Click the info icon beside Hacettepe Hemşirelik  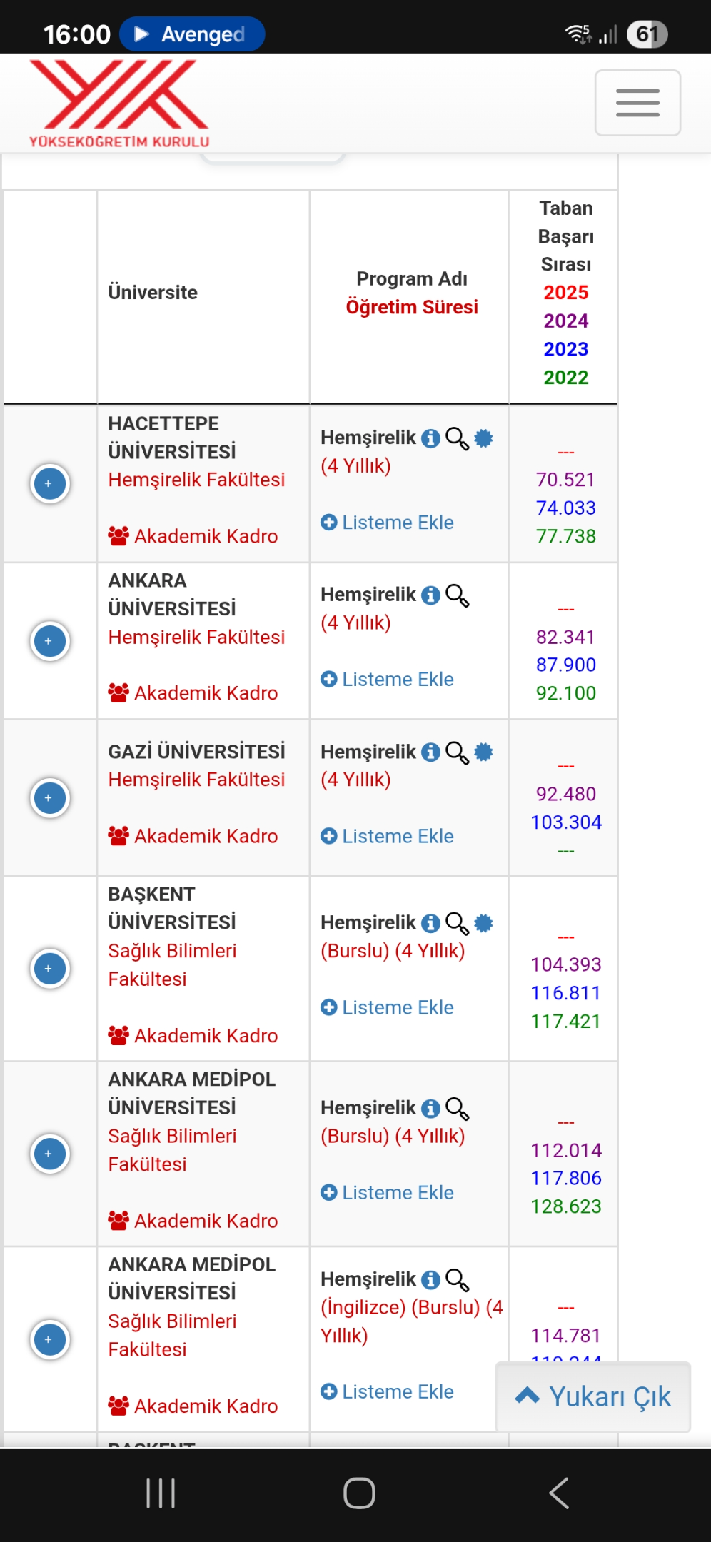430,438
